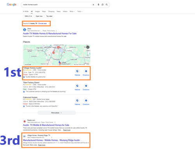This screenshot has width=195, height=149.
Task: Get Directions icon for Oakwood Homes
Action: 86,100
